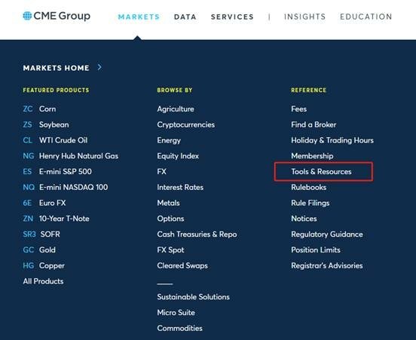Go to the Insights section
The image size is (416, 340).
[304, 17]
